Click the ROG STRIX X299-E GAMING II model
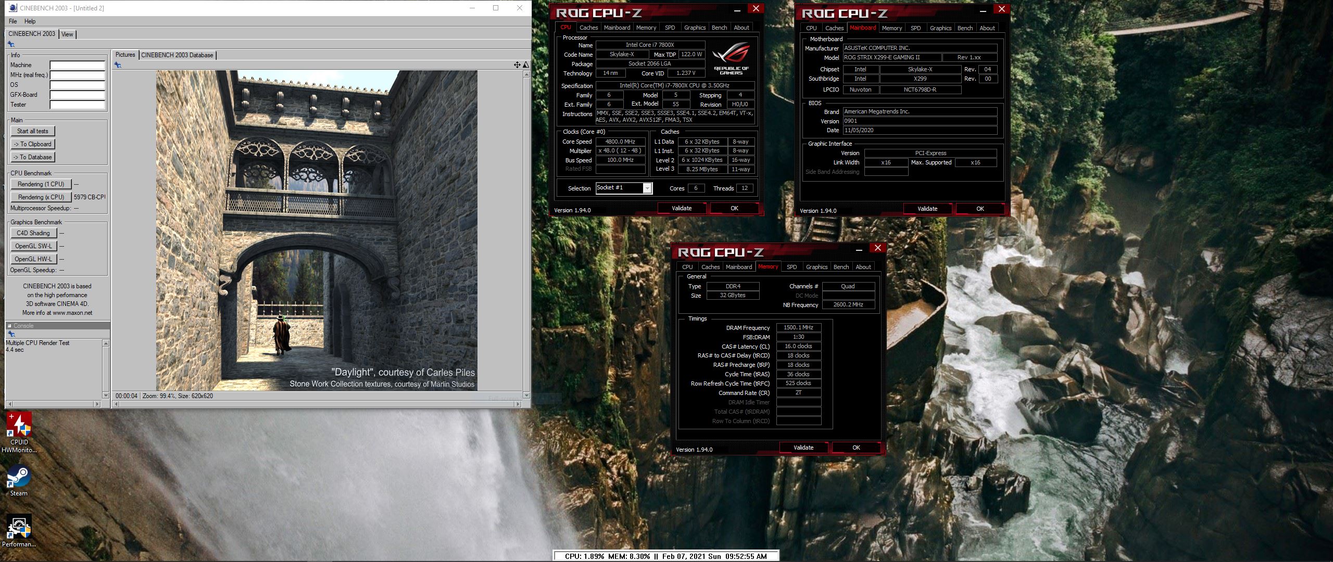Screen dimensions: 1333x562 pyautogui.click(x=893, y=57)
